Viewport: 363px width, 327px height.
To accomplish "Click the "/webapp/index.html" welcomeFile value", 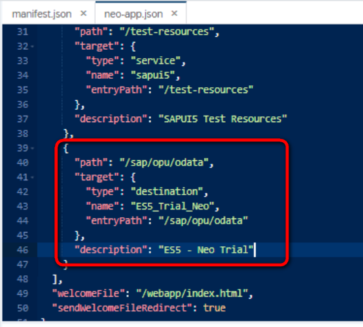I will 192,293.
